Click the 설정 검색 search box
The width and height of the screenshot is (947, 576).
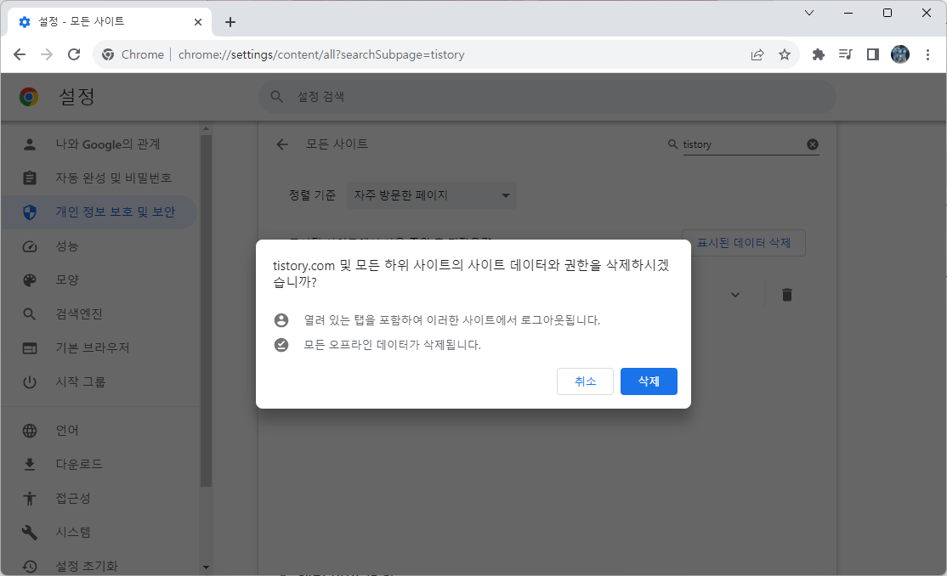point(547,97)
